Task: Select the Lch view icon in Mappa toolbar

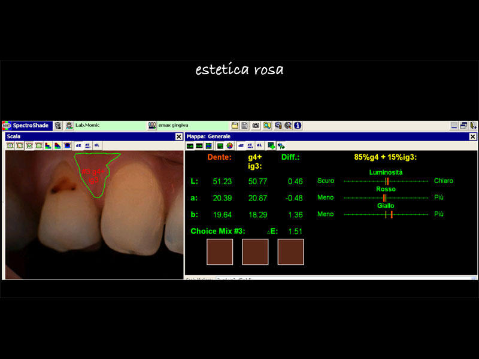Action: point(199,146)
